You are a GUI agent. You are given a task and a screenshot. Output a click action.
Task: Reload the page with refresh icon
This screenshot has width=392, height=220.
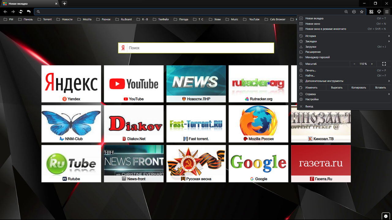click(x=21, y=12)
